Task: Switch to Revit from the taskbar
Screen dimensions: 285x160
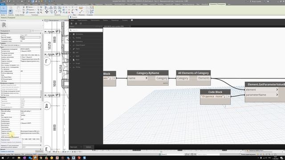Action: (x=73, y=158)
